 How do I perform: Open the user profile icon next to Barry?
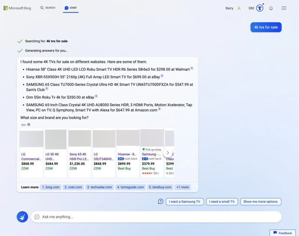[239, 8]
